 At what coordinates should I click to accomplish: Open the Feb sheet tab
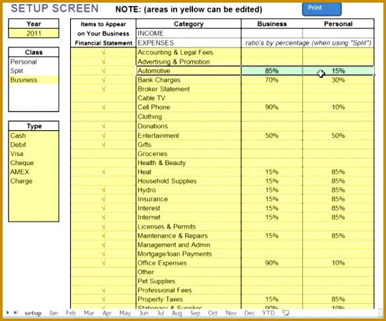point(71,313)
